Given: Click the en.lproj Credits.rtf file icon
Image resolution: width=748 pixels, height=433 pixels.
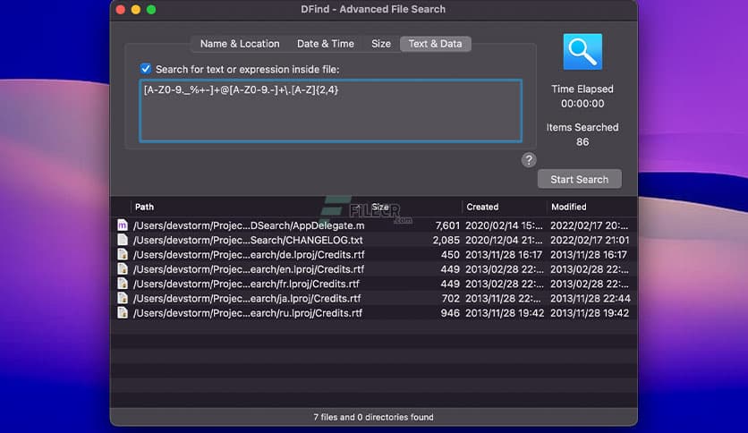Looking at the screenshot, I should (123, 269).
